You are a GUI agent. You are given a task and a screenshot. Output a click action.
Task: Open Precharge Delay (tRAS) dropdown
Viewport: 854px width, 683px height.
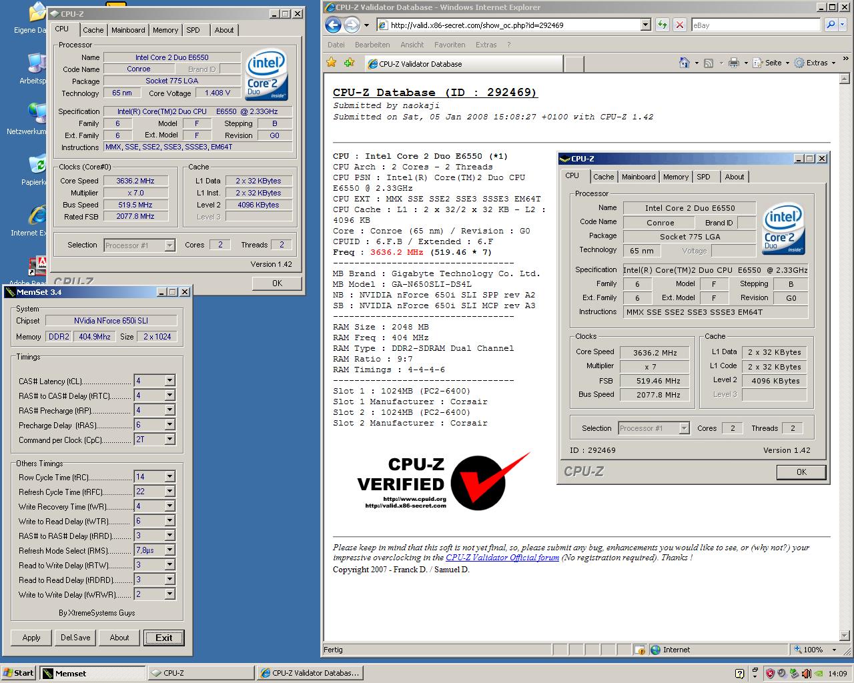point(169,425)
